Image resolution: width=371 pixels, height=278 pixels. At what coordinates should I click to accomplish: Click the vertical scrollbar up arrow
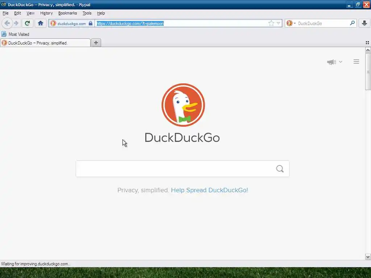[x=368, y=50]
